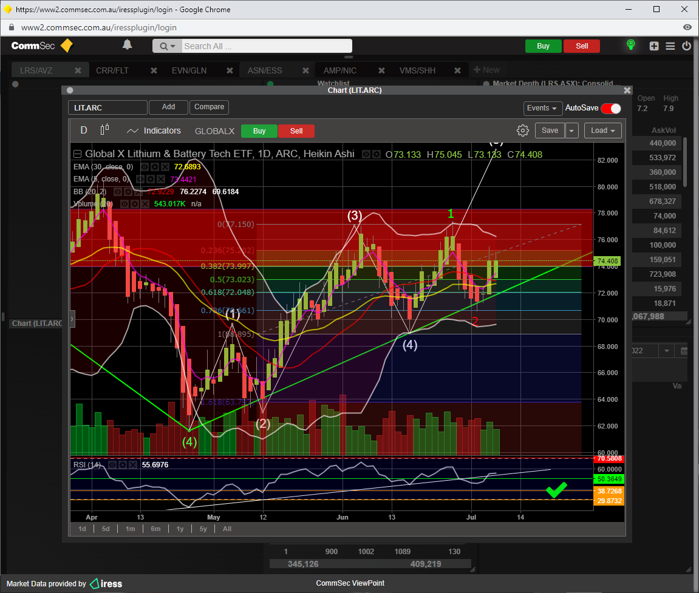The width and height of the screenshot is (699, 593).
Task: Switch to the AMP/NIC tab
Action: coord(339,70)
